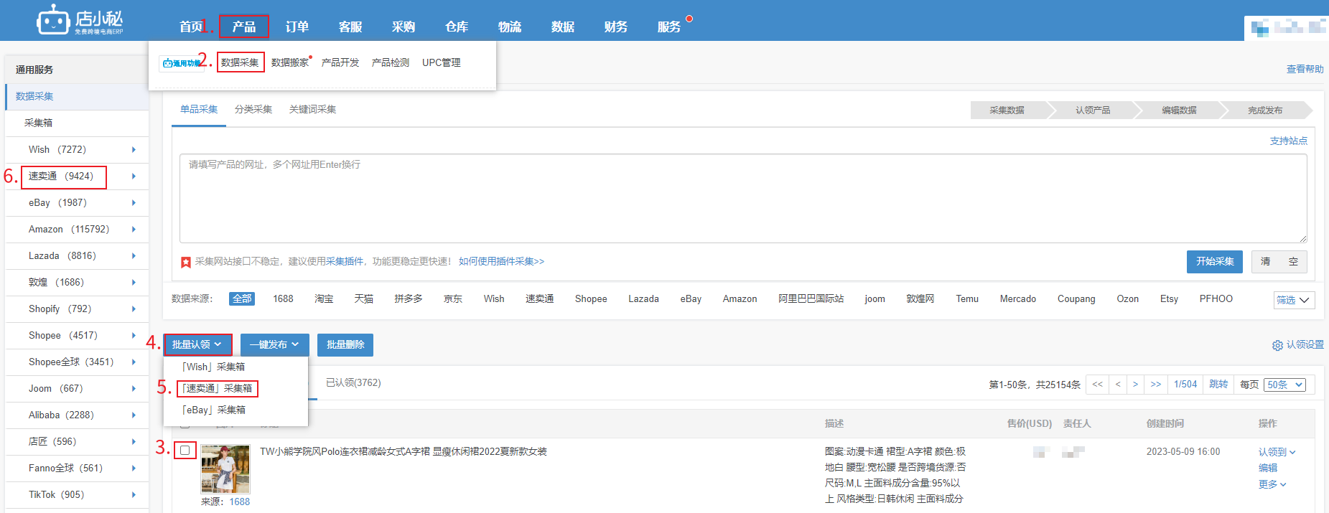Viewport: 1329px width, 513px height.
Task: Filter data source by Temu
Action: 967,298
